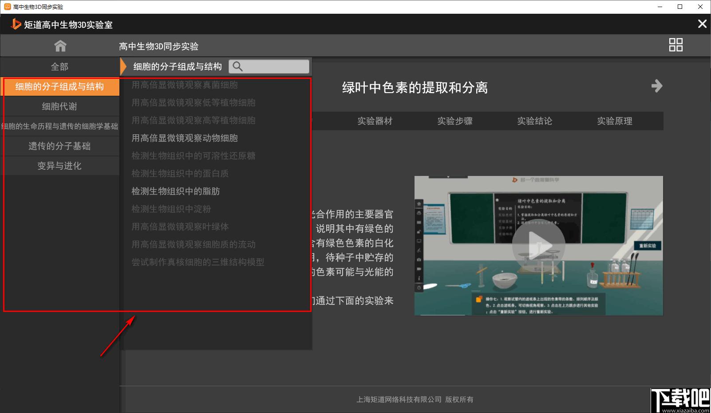Choose 变异与进化 category

[59, 166]
